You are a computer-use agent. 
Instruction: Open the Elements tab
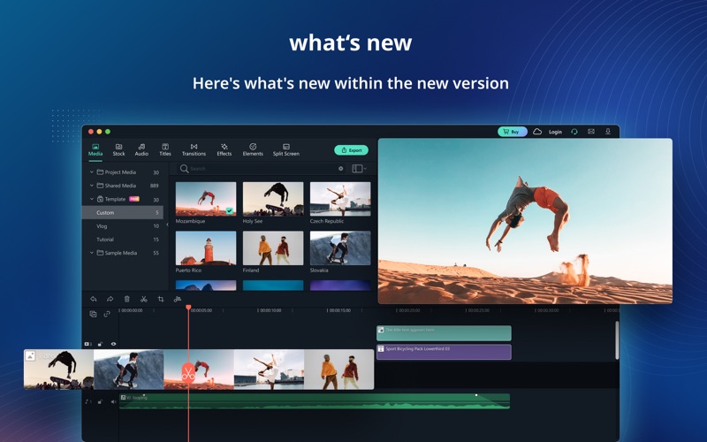coord(253,150)
